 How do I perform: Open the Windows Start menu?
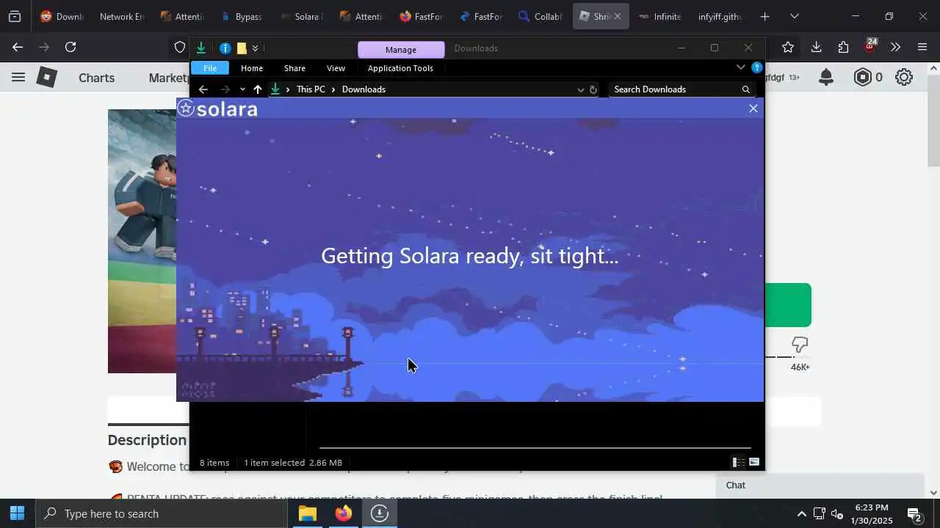click(x=17, y=513)
